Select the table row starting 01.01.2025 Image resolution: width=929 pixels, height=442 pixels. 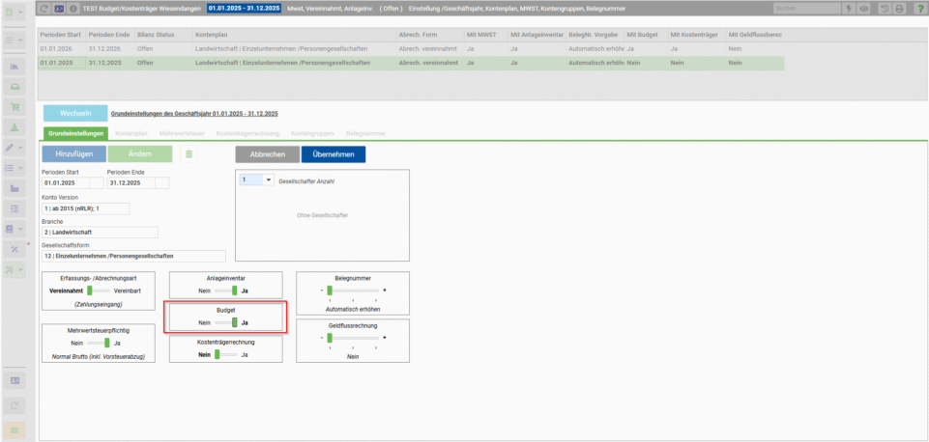point(411,63)
